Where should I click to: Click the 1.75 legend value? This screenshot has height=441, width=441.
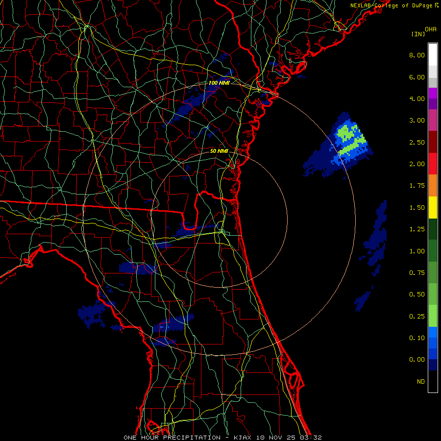pos(417,186)
